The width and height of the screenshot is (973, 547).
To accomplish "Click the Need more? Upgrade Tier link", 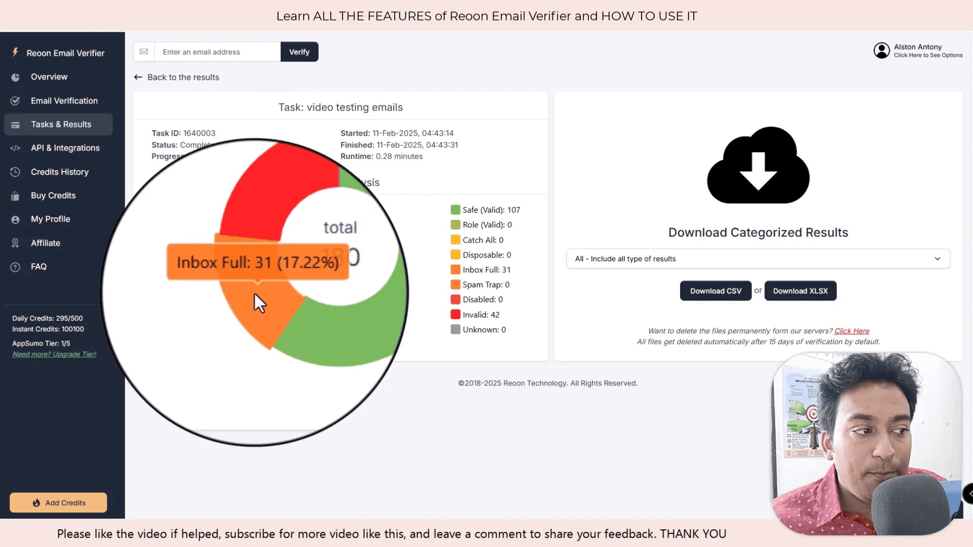I will [54, 354].
